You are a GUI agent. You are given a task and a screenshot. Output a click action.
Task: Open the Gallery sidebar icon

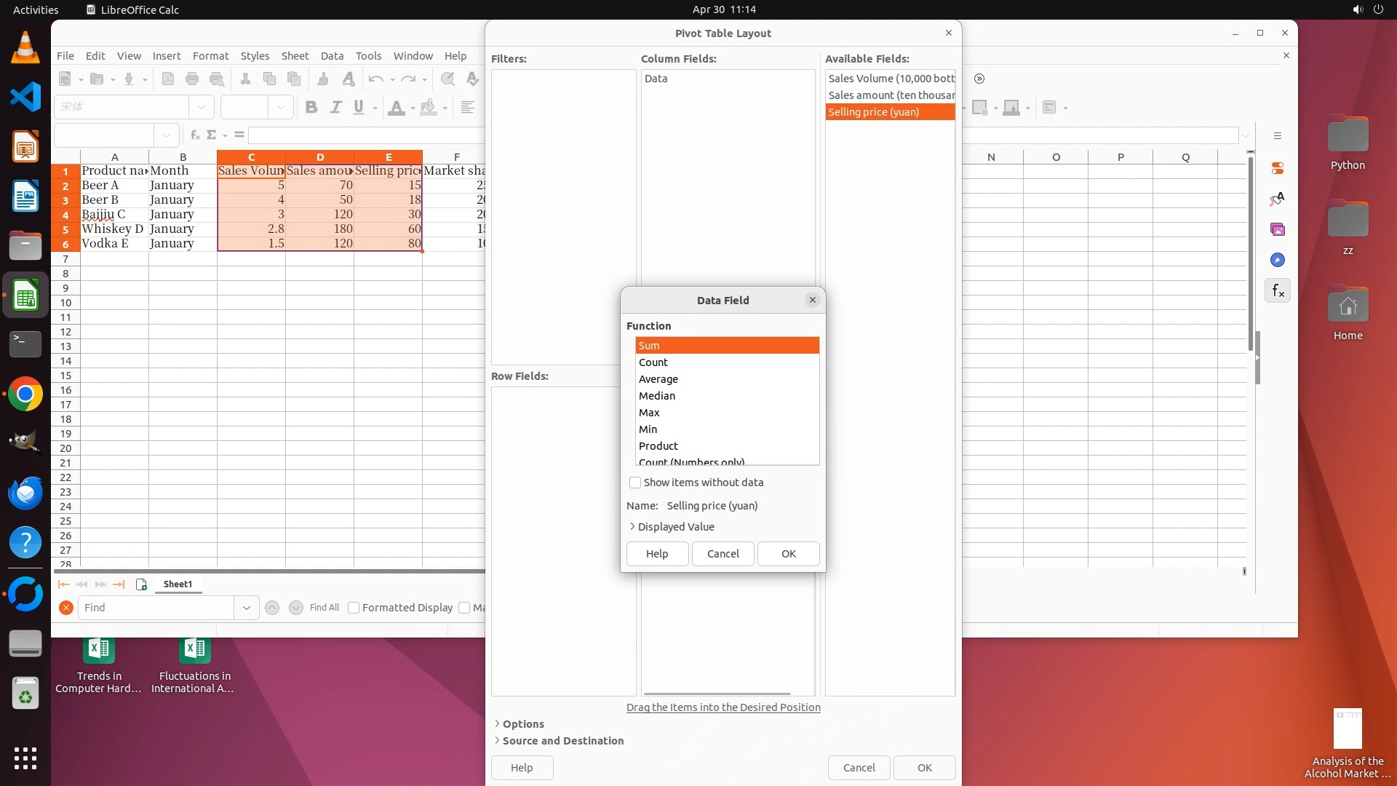(1278, 230)
